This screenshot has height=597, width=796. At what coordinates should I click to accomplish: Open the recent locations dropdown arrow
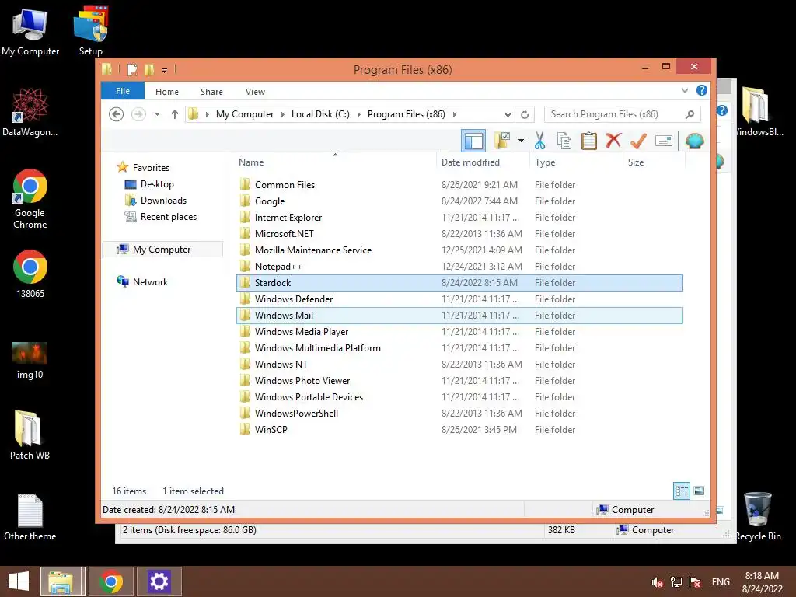[157, 114]
